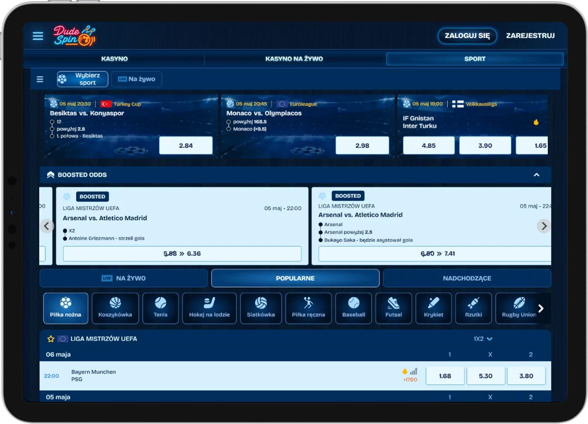Bet on the draw at 5.30

pos(486,376)
